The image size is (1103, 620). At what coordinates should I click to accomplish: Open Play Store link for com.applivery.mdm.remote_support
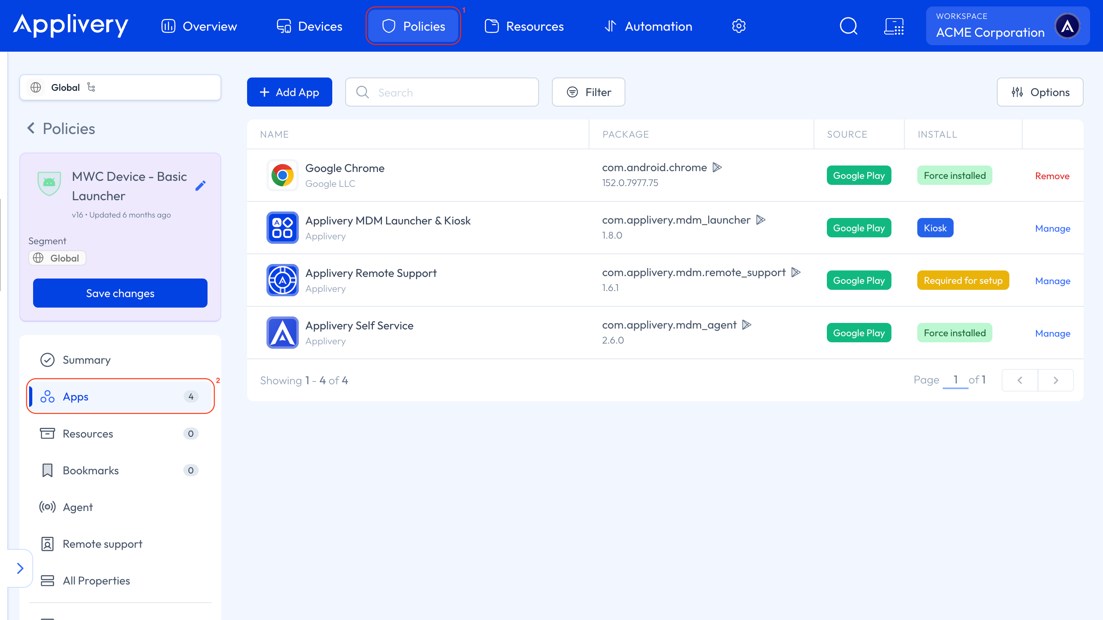(796, 272)
